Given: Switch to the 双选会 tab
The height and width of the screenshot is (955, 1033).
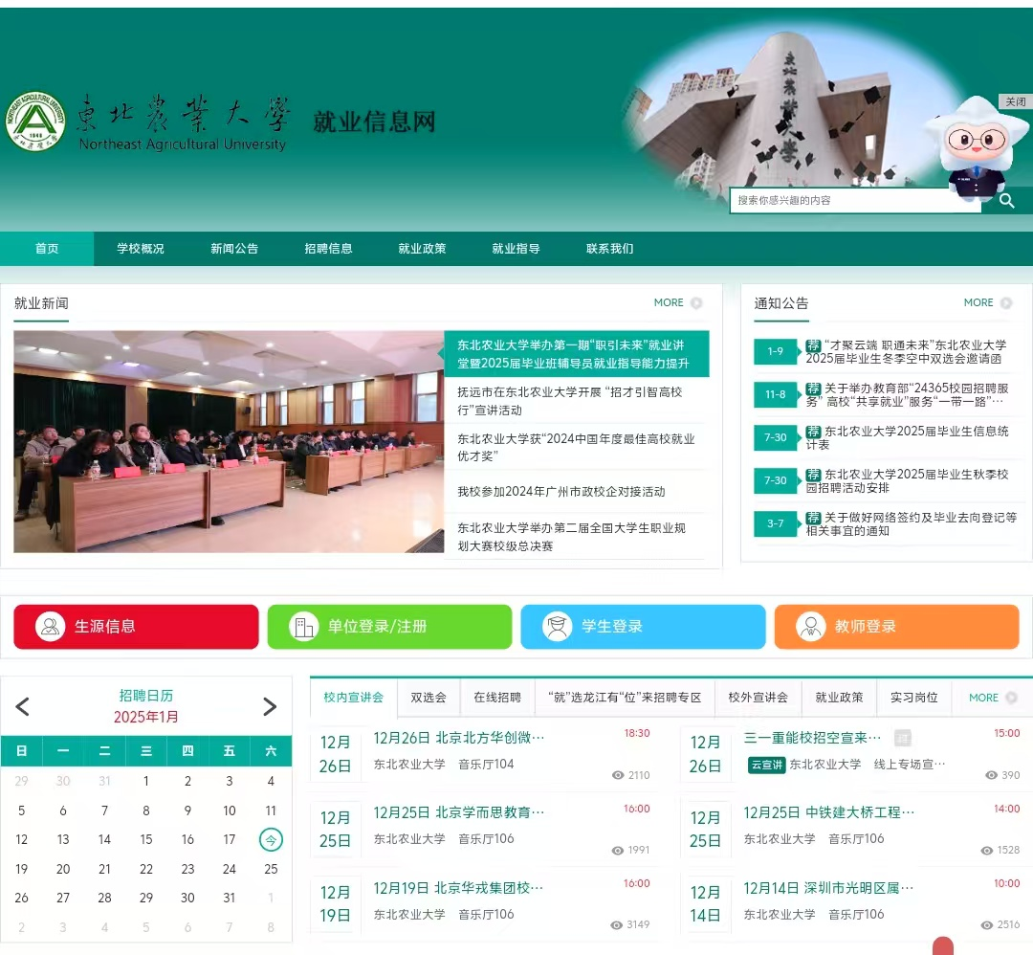Looking at the screenshot, I should click(x=429, y=698).
